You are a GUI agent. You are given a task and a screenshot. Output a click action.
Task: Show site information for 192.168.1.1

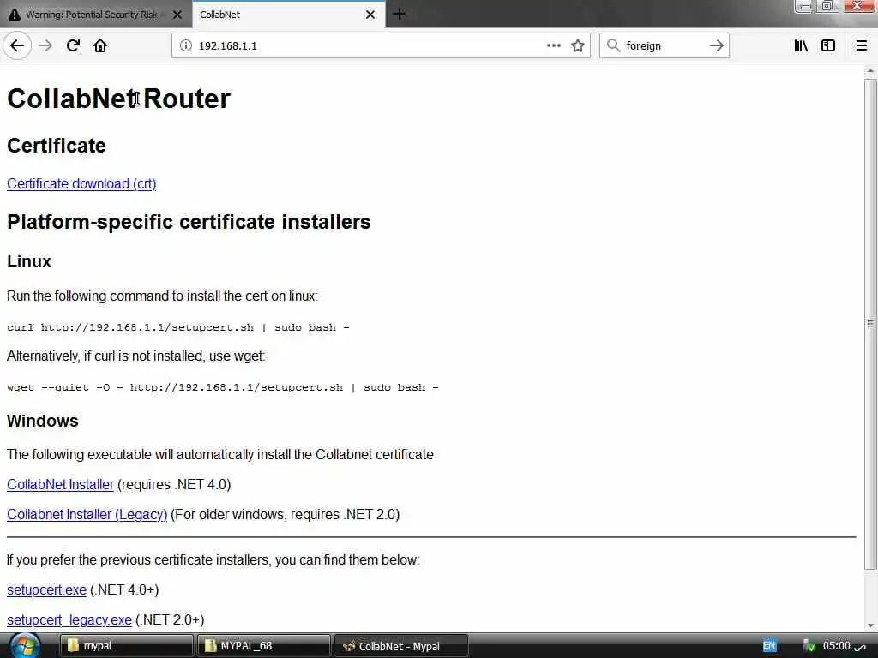186,46
